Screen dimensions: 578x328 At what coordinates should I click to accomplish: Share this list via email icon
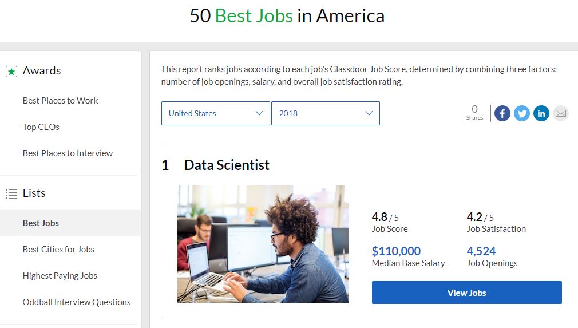tap(561, 113)
